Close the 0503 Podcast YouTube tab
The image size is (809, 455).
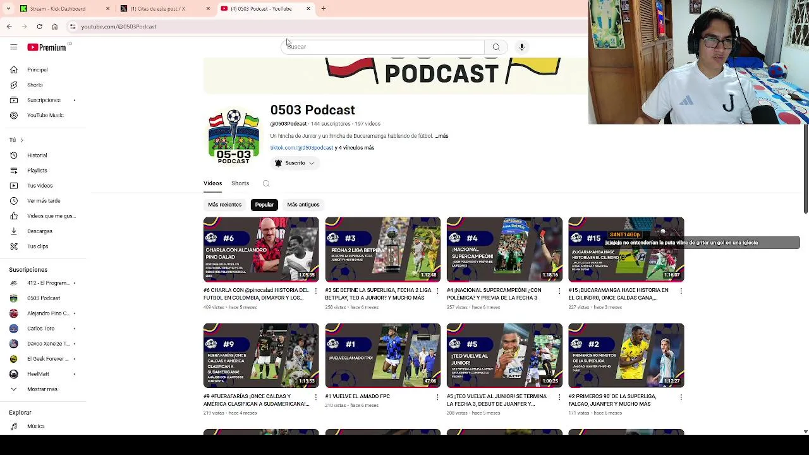click(308, 9)
